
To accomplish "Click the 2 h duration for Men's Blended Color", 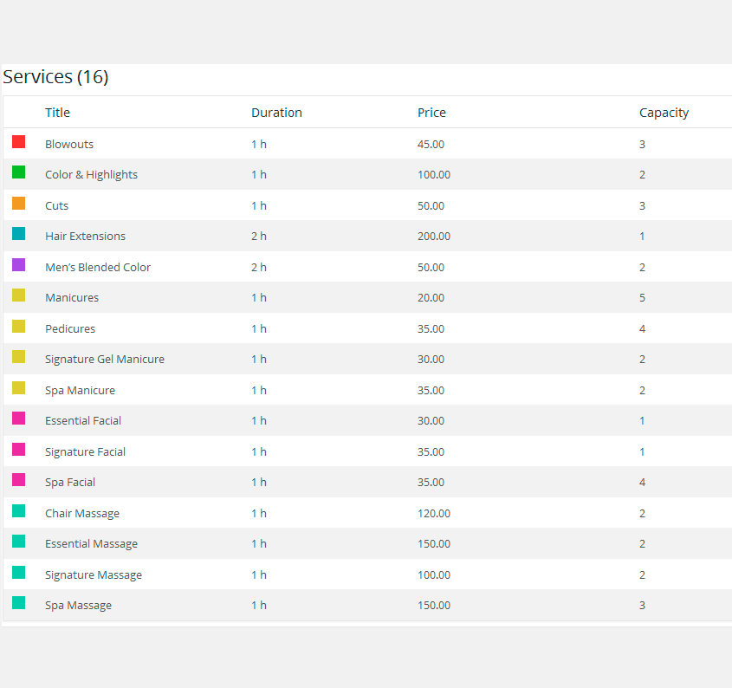I will click(259, 268).
